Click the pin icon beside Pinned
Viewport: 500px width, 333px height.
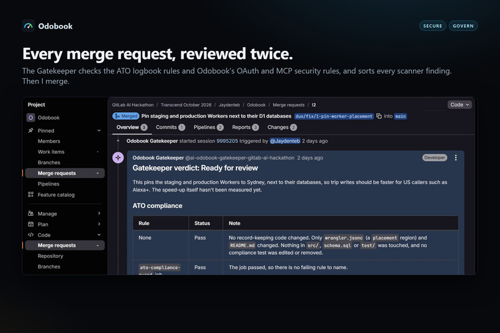coord(30,130)
